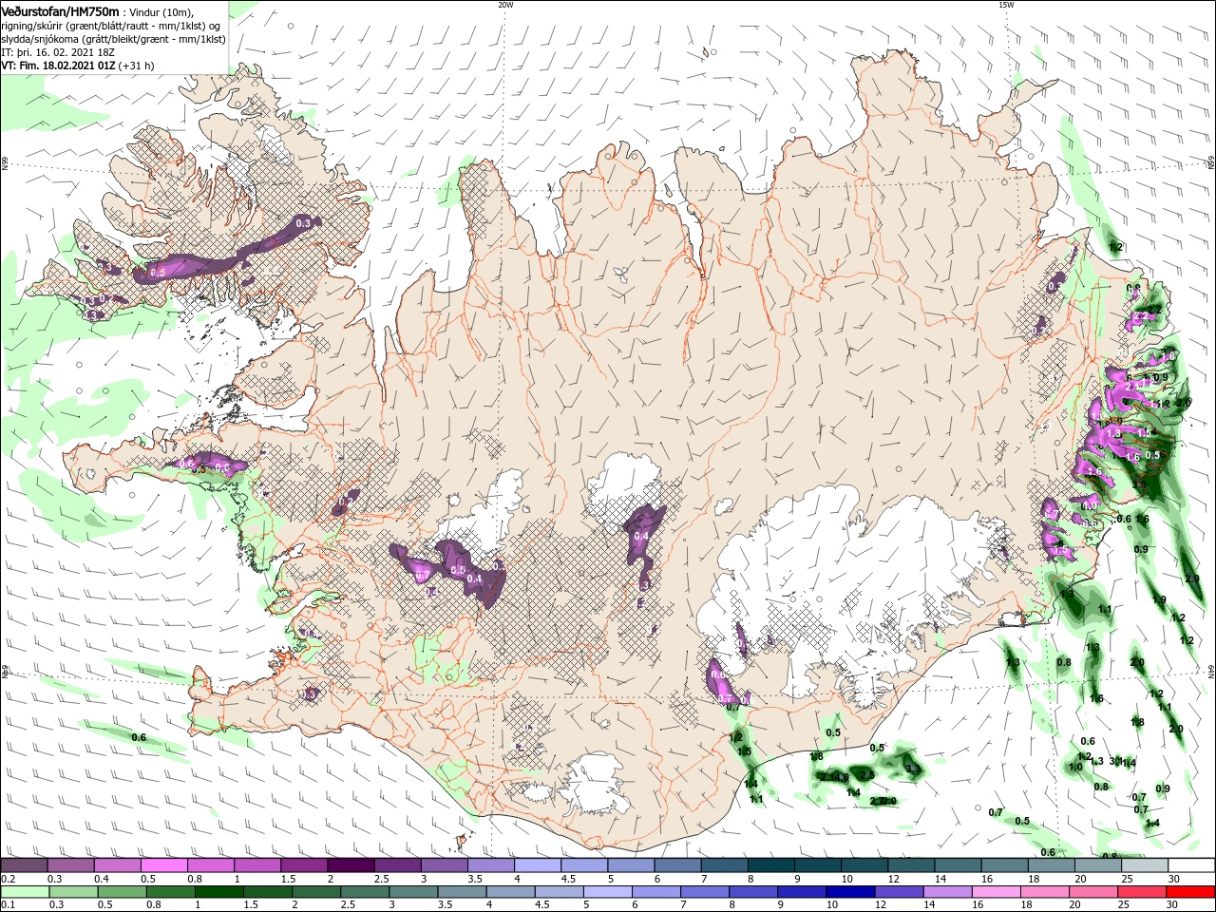Click the '0.6' value southwest of the Reykjanes peninsula
The width and height of the screenshot is (1216, 912).
pos(139,737)
